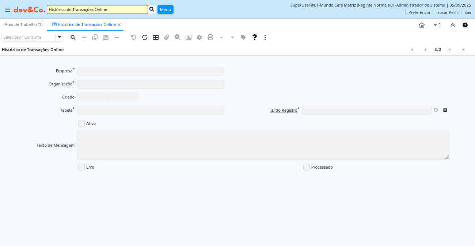
Task: Toggle grid view in the toolbar
Action: pos(156,37)
